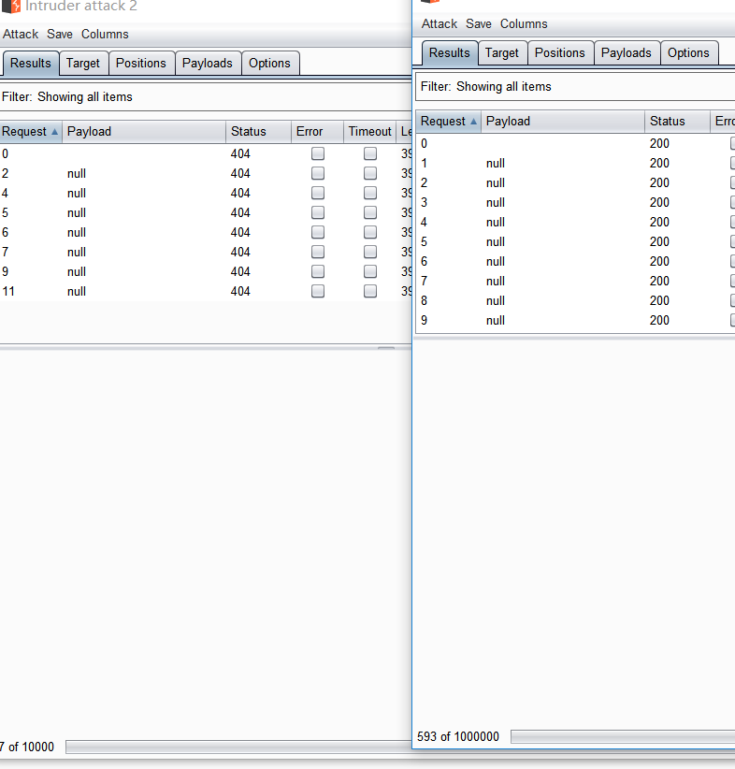Click the '593 of 1000000' progress count
Screen dimensions: 735x769
click(458, 736)
